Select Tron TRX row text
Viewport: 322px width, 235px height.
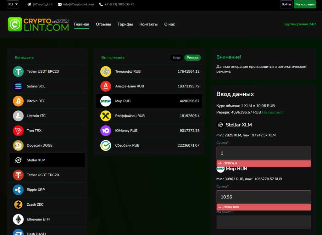coord(34,131)
